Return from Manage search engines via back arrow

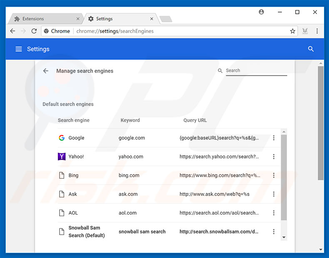coord(46,71)
